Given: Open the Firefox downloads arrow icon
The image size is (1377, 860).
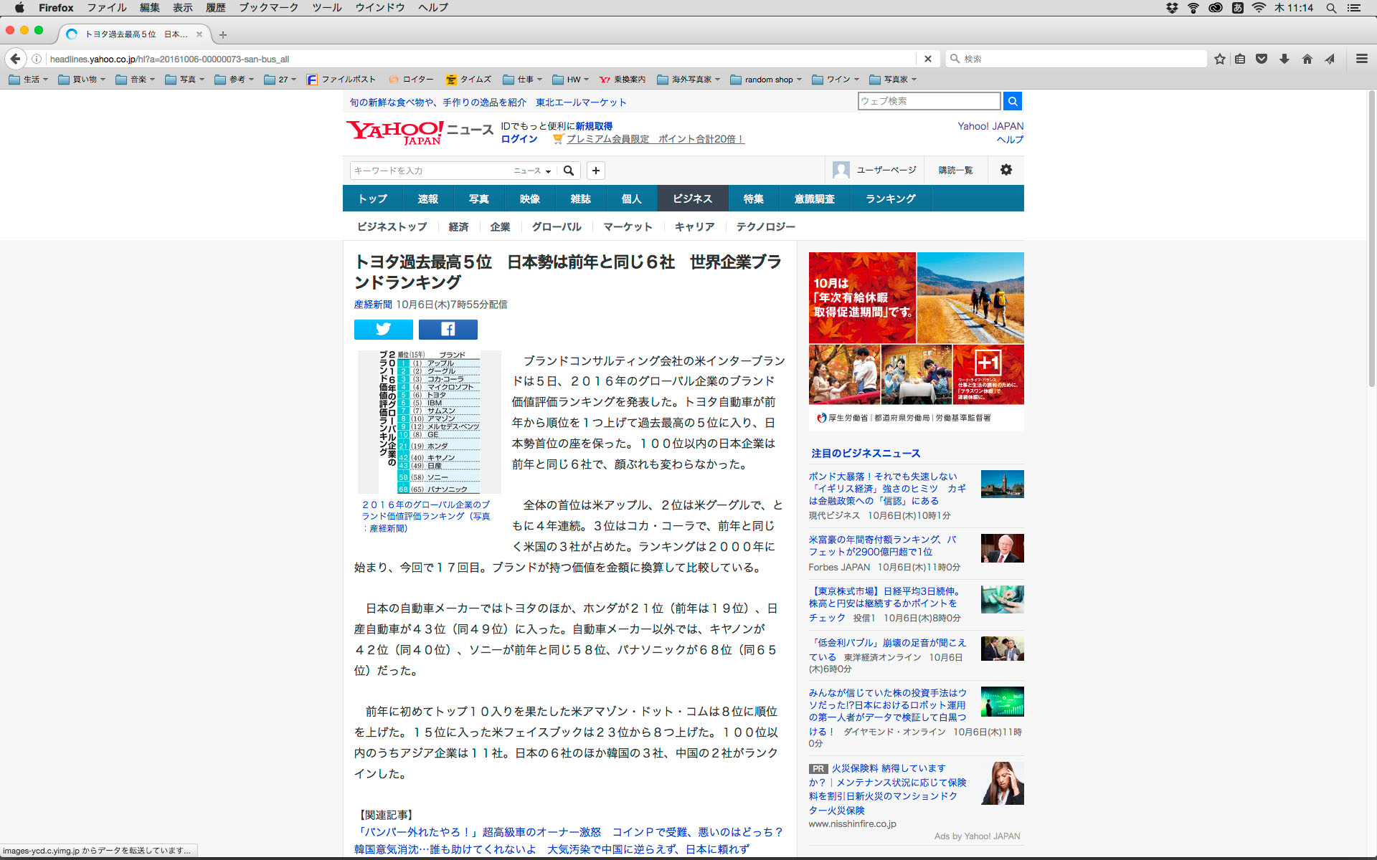Looking at the screenshot, I should [1284, 59].
